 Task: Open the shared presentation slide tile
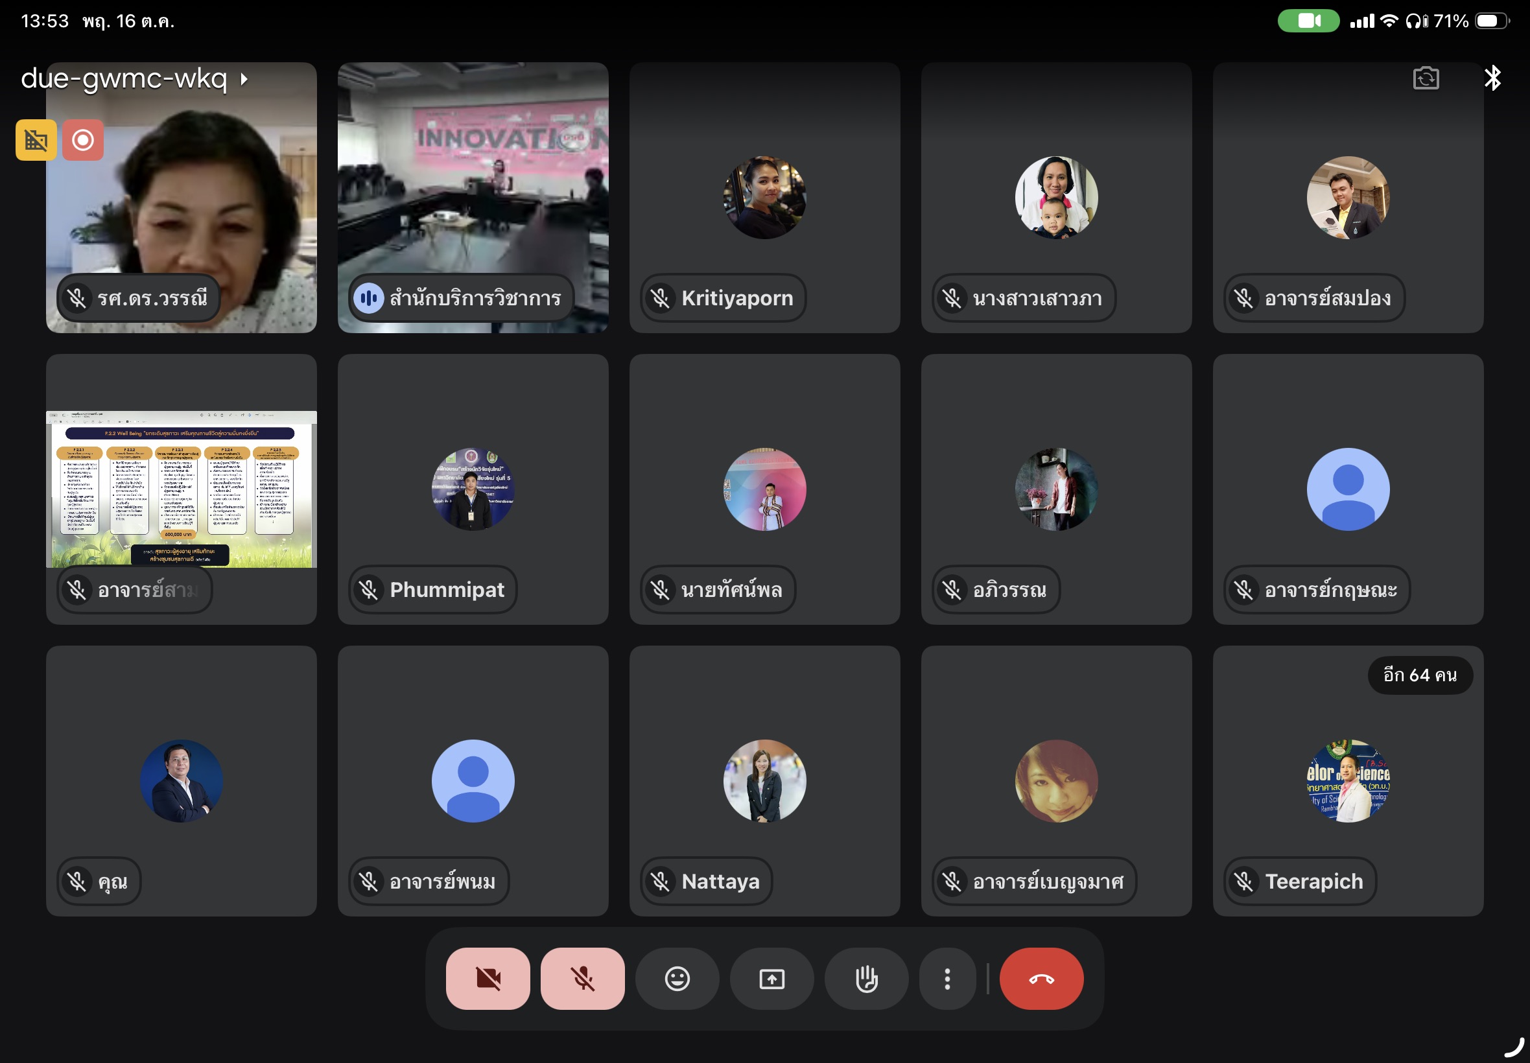coord(181,489)
